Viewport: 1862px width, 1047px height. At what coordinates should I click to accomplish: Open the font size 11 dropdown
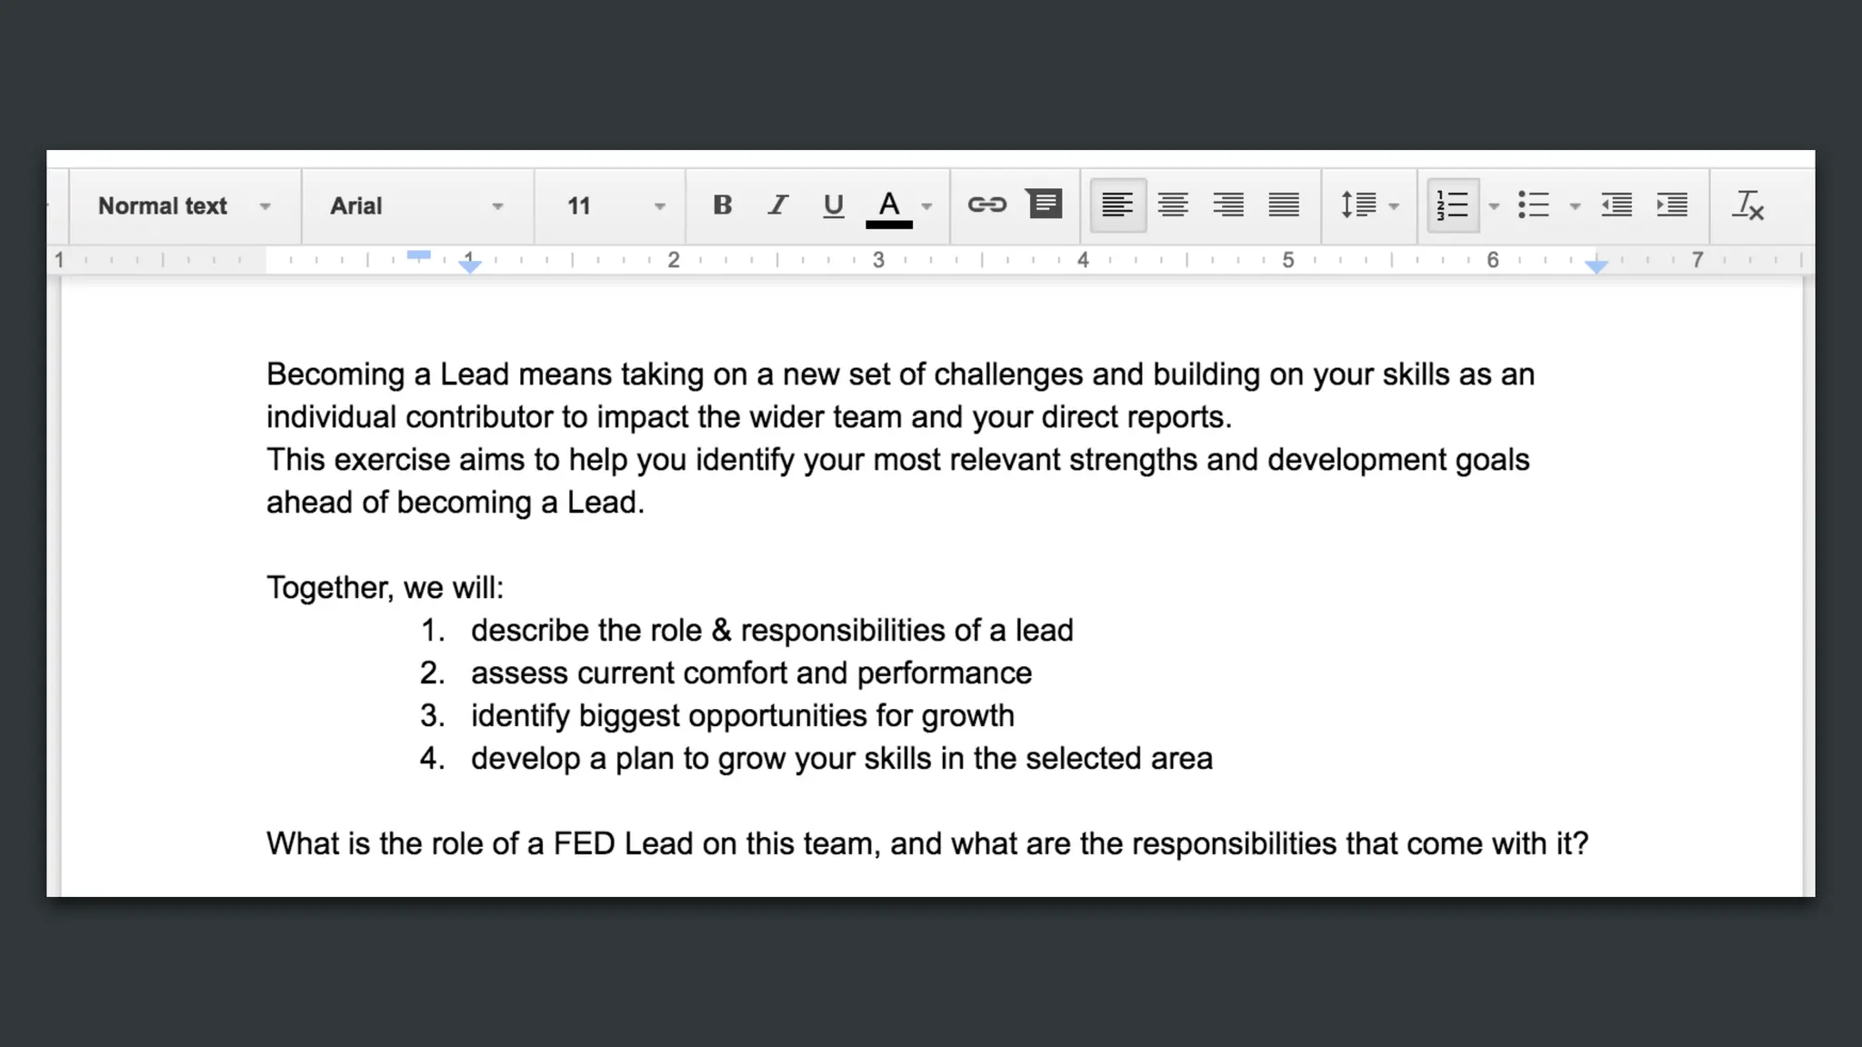(616, 206)
